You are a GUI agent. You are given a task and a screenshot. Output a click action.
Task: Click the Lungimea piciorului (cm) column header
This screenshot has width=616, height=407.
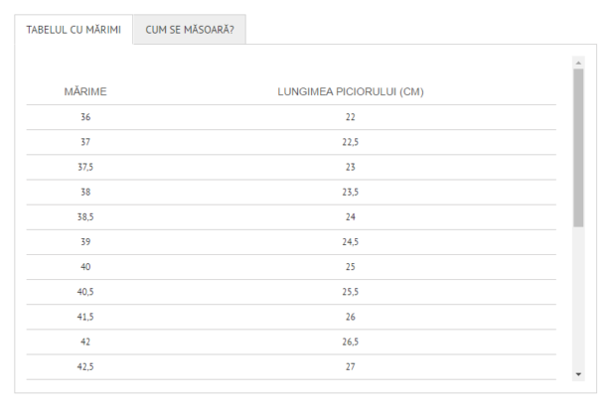click(x=351, y=92)
